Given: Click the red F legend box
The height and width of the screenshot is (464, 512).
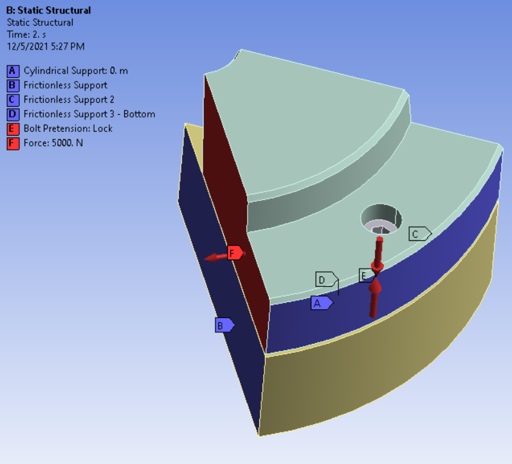Looking at the screenshot, I should coord(13,143).
